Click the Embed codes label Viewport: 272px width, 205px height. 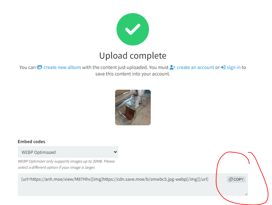[31, 142]
